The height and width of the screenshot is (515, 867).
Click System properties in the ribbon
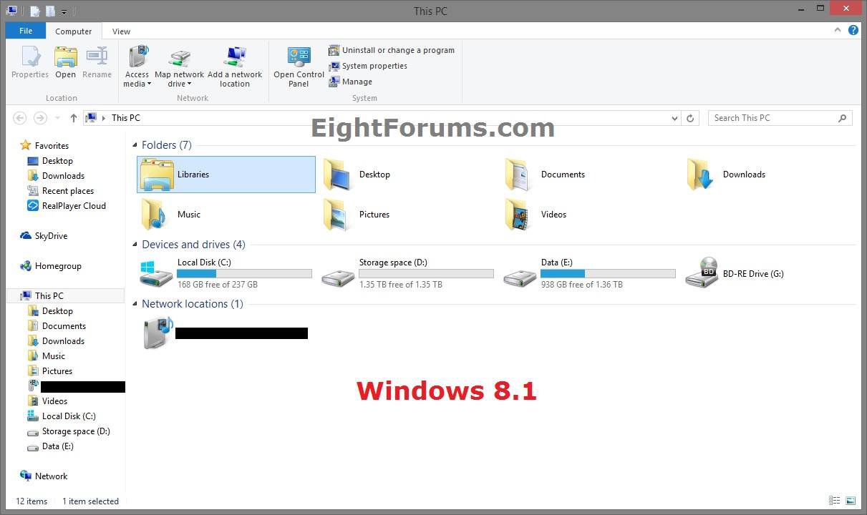(x=374, y=66)
